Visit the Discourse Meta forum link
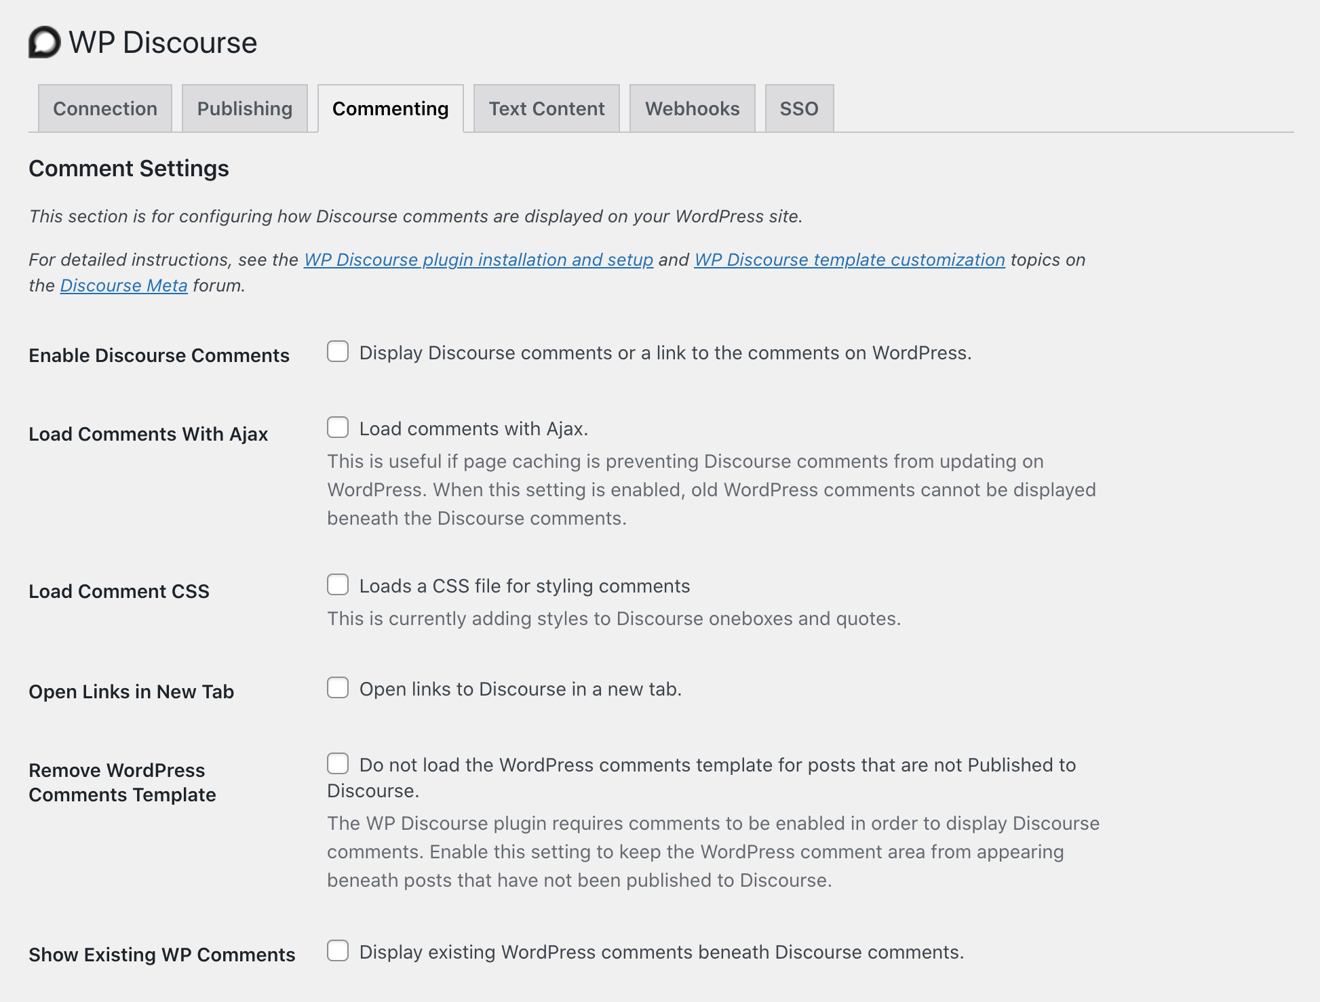This screenshot has height=1002, width=1320. pyautogui.click(x=123, y=285)
